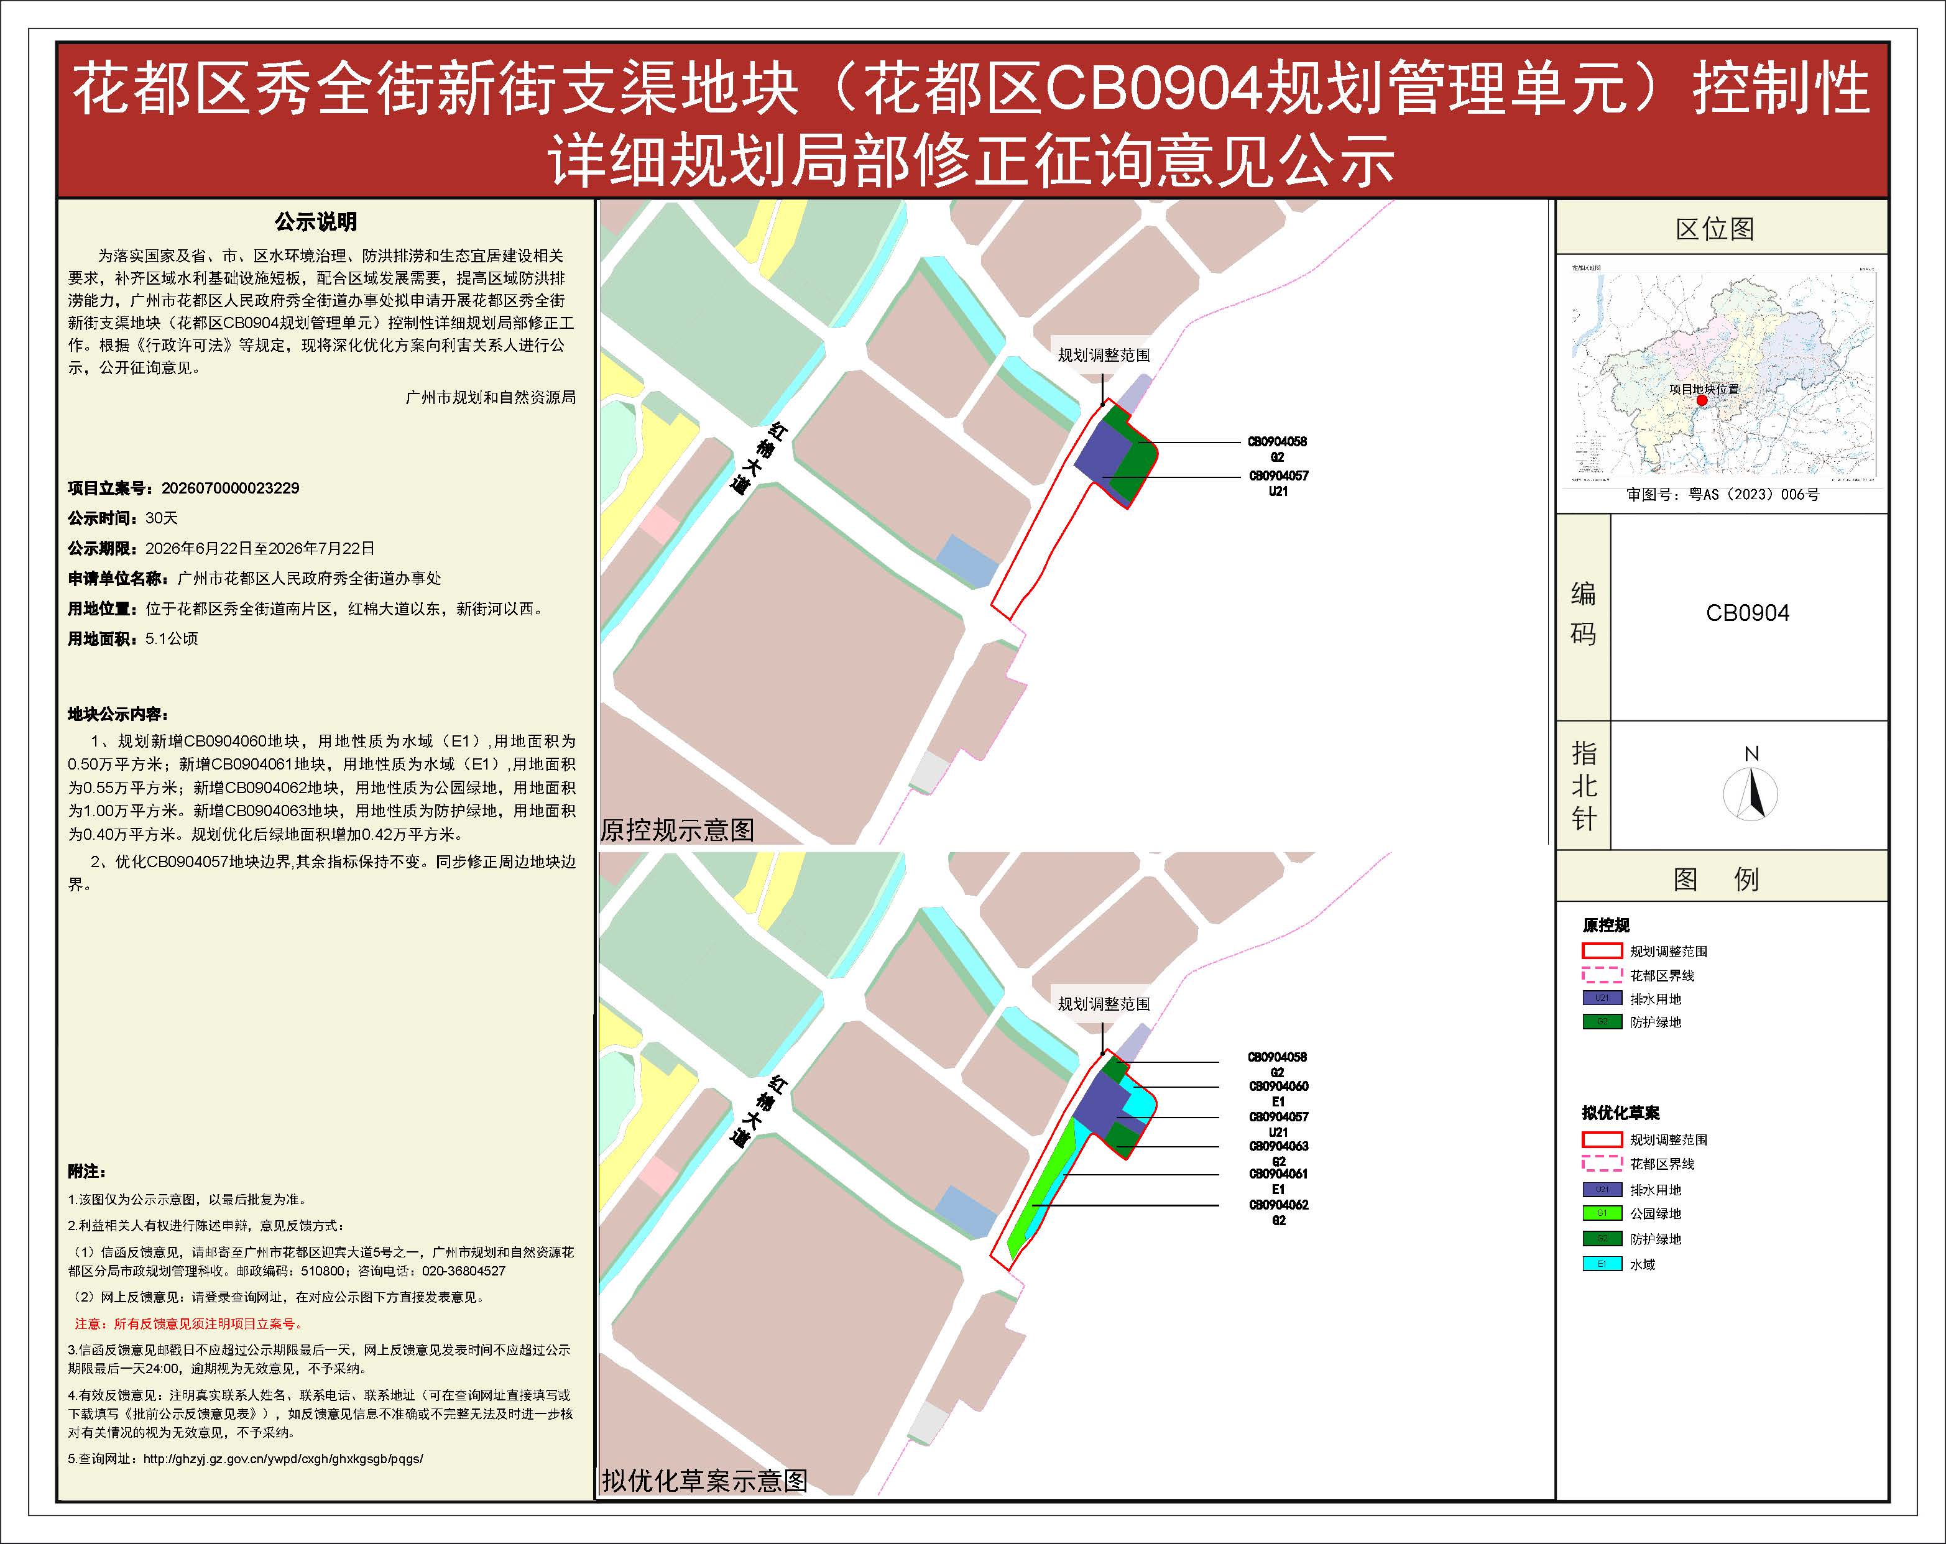Click 项目地块位置 label in the location map
1946x1544 pixels.
point(1704,389)
